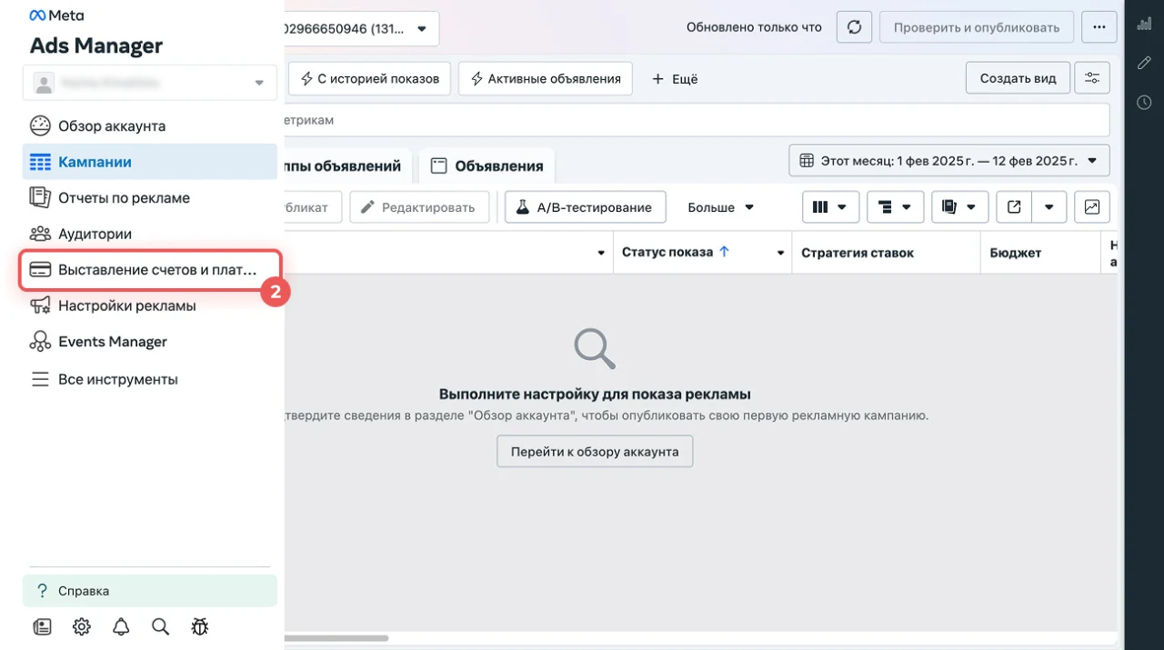Click the refresh data icon button
1164x650 pixels.
854,27
